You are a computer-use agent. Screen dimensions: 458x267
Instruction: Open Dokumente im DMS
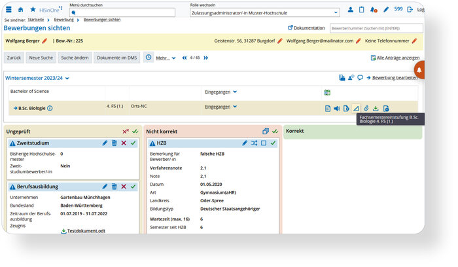(117, 58)
